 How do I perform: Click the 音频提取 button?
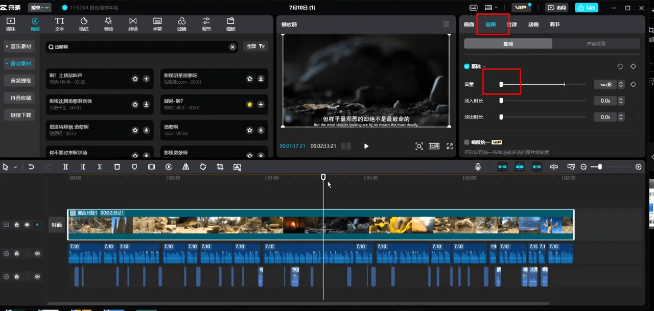[20, 81]
